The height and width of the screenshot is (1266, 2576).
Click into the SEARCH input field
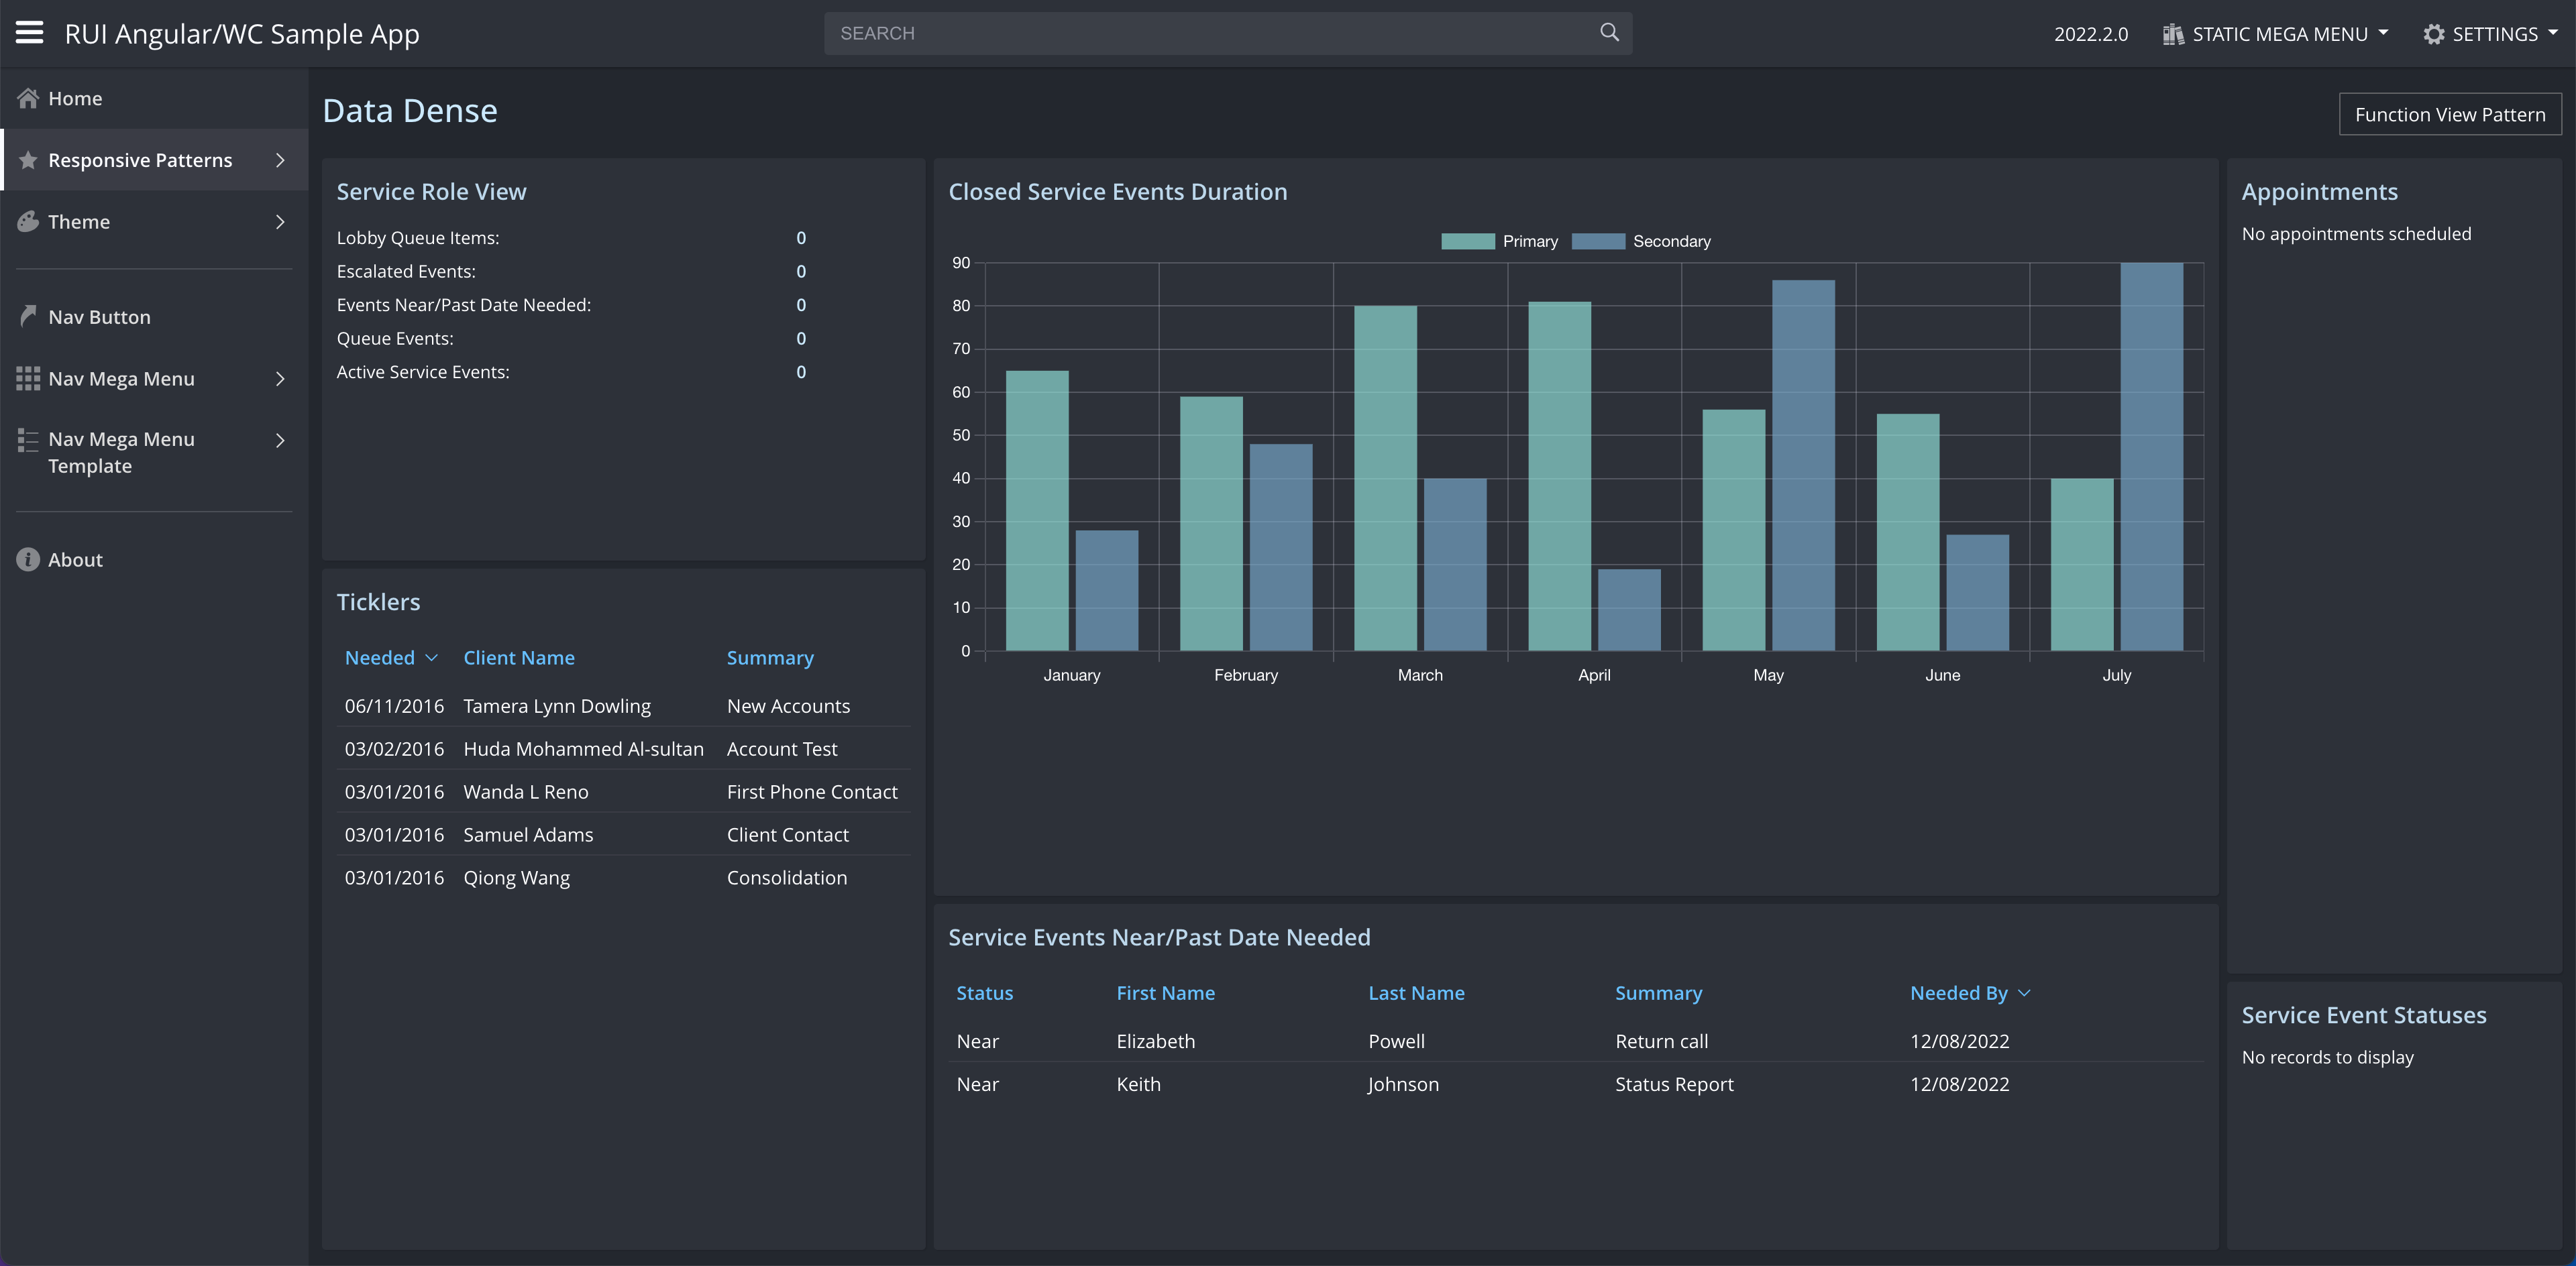click(x=1200, y=33)
